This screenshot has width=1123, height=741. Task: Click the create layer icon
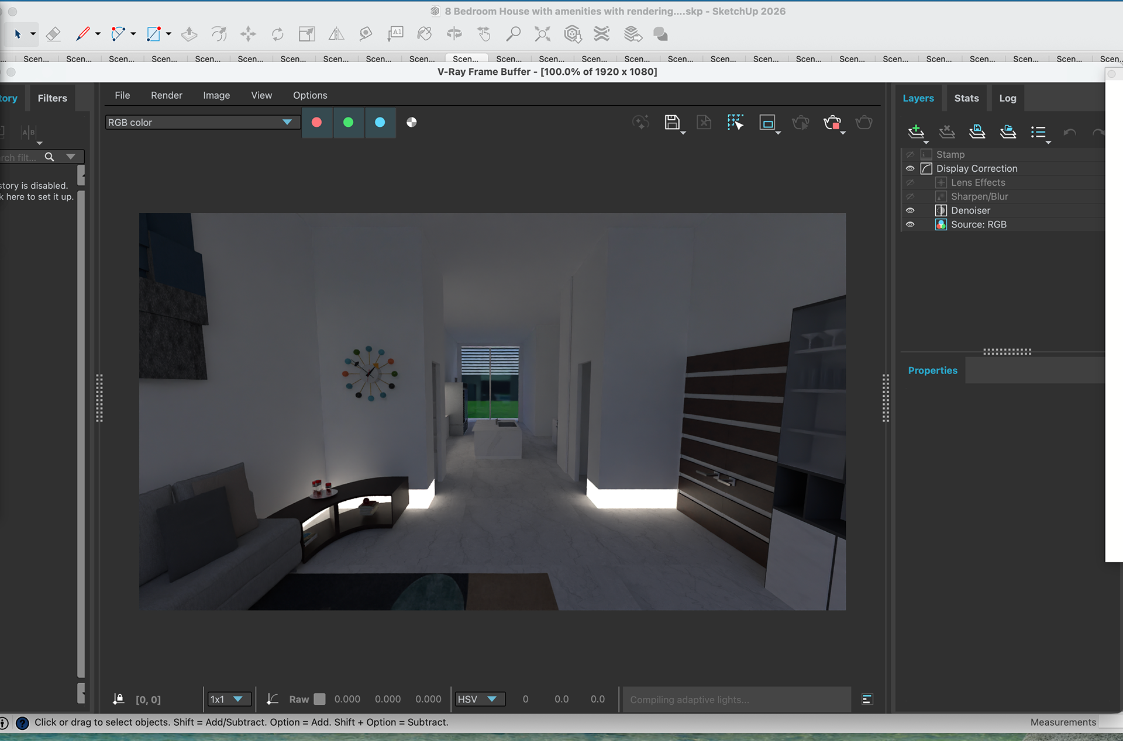916,131
